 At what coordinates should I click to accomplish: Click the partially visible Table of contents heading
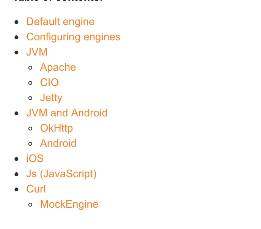[58, 1]
